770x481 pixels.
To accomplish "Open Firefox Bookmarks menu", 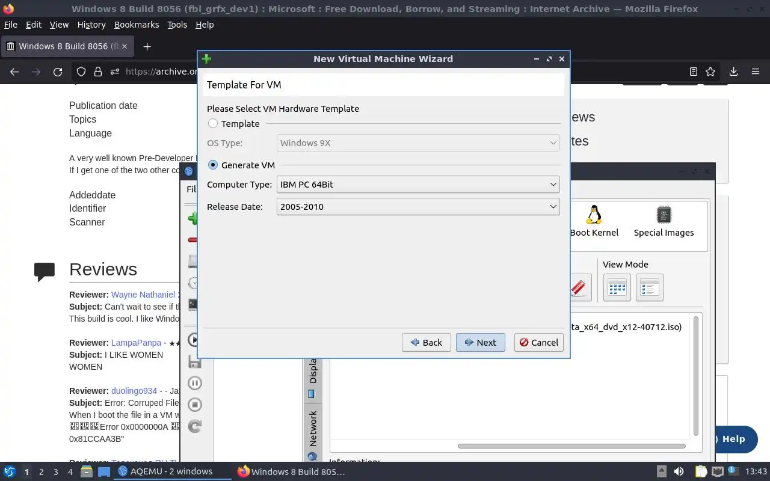I will click(137, 25).
